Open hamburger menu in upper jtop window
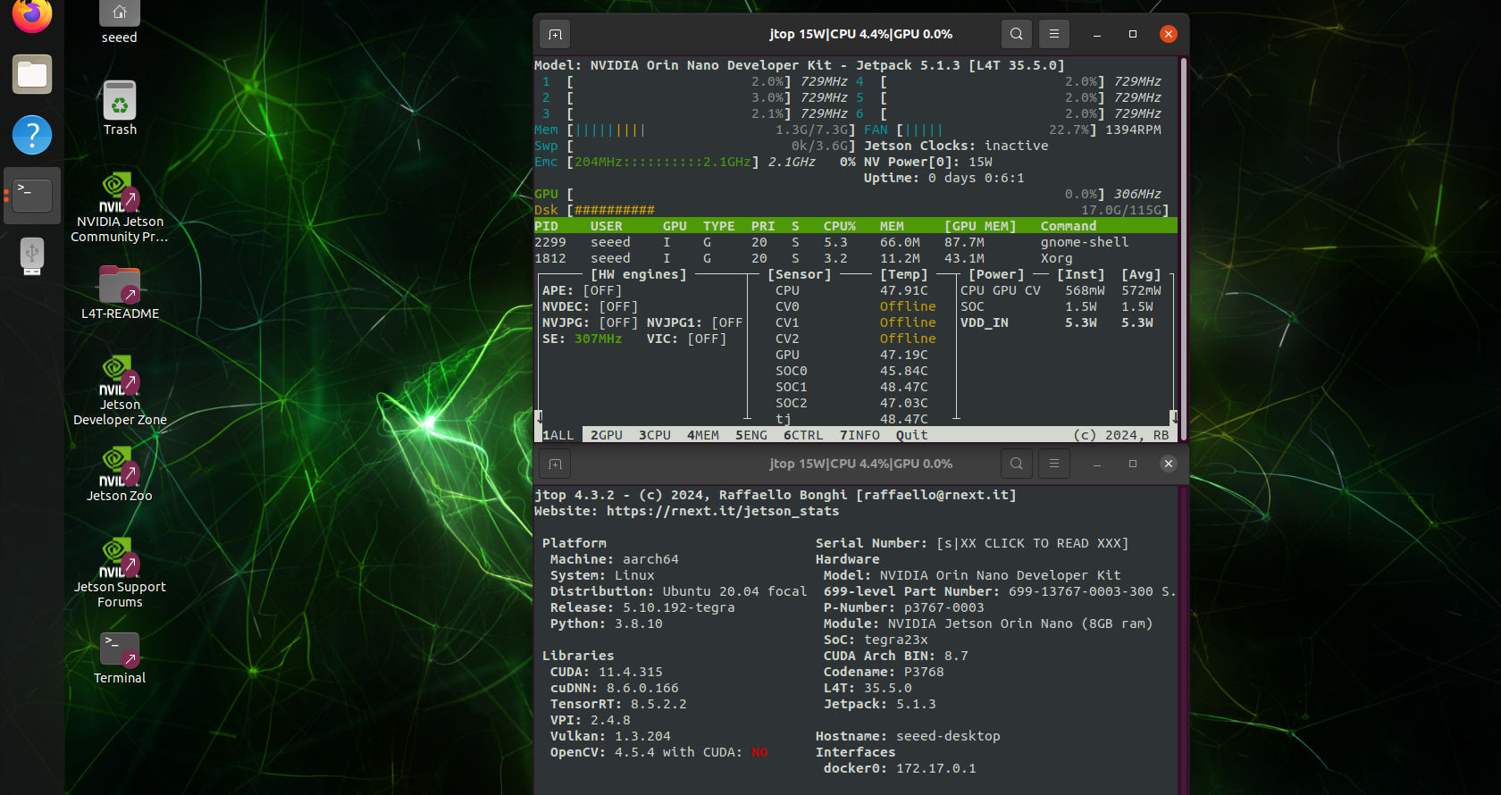The height and width of the screenshot is (795, 1501). tap(1054, 34)
